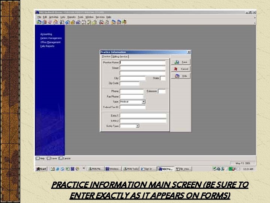Screen dimensions: 270x203
Task: Click the Esc Cancel shortcut in status bar
Action: (x=64, y=158)
